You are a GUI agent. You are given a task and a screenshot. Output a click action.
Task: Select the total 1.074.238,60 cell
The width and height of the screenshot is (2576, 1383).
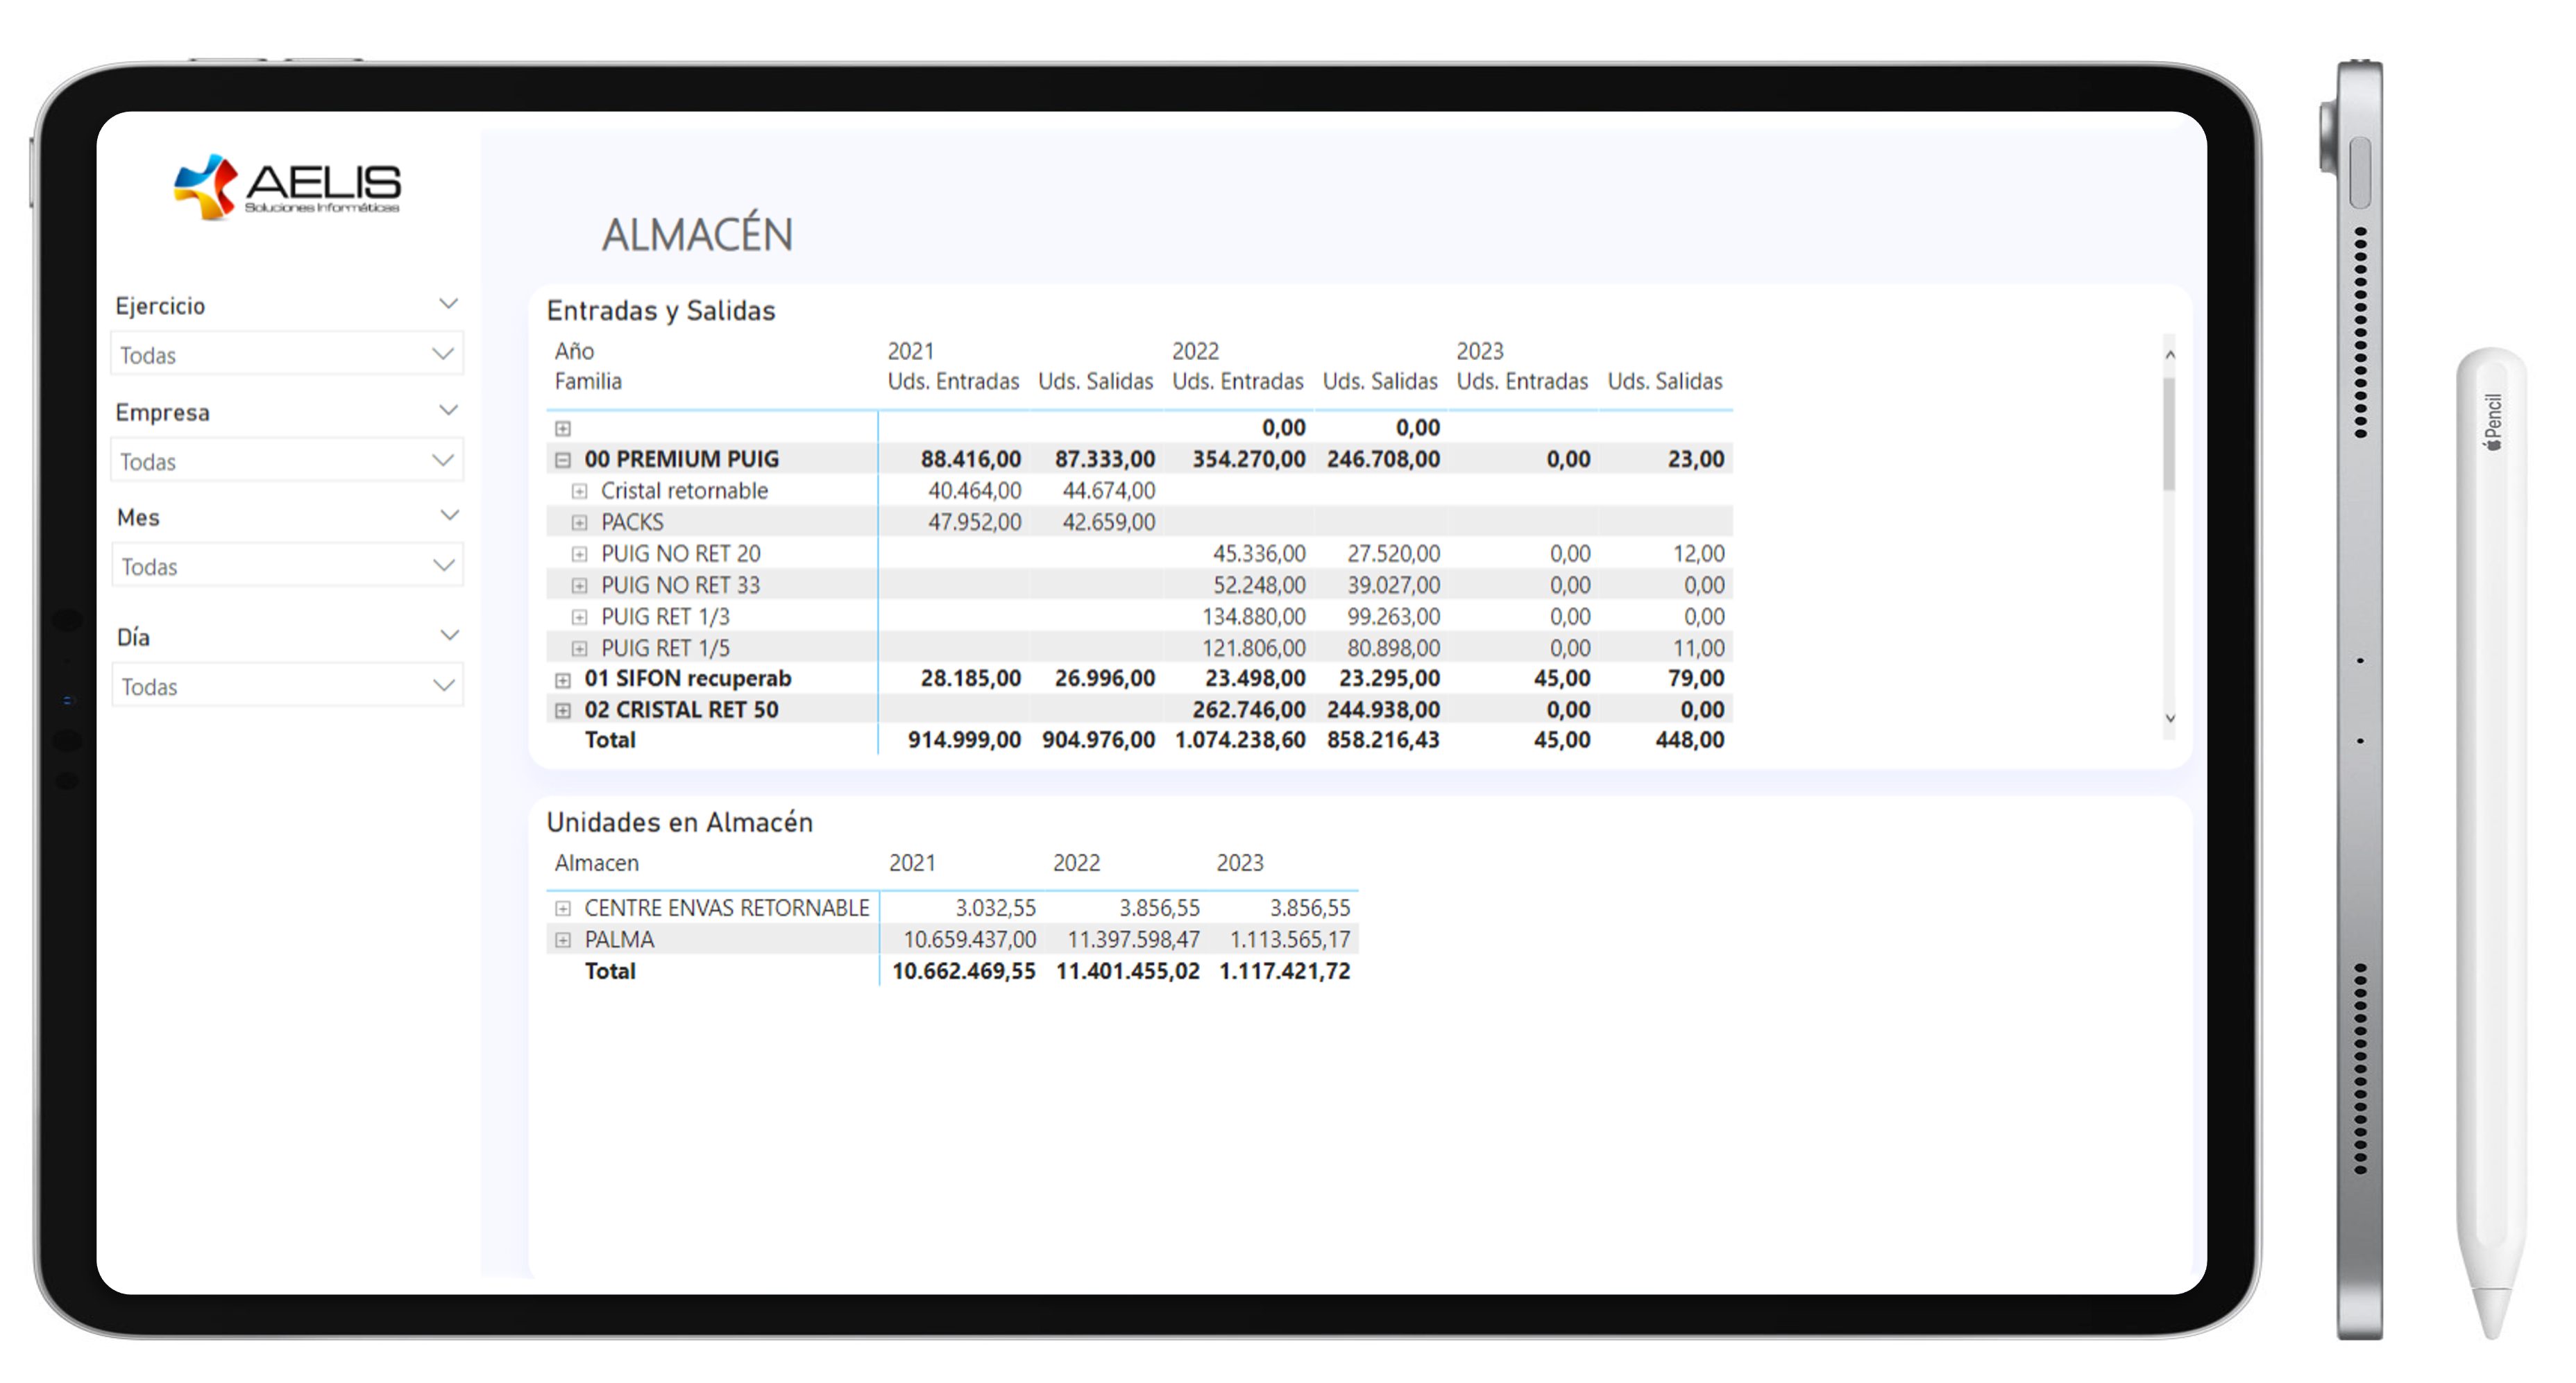(1240, 741)
